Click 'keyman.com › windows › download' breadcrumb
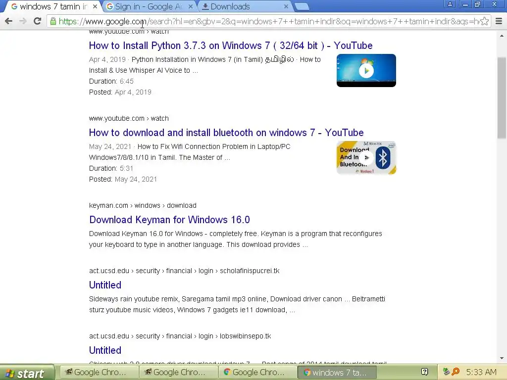The image size is (507, 380). coord(143,205)
